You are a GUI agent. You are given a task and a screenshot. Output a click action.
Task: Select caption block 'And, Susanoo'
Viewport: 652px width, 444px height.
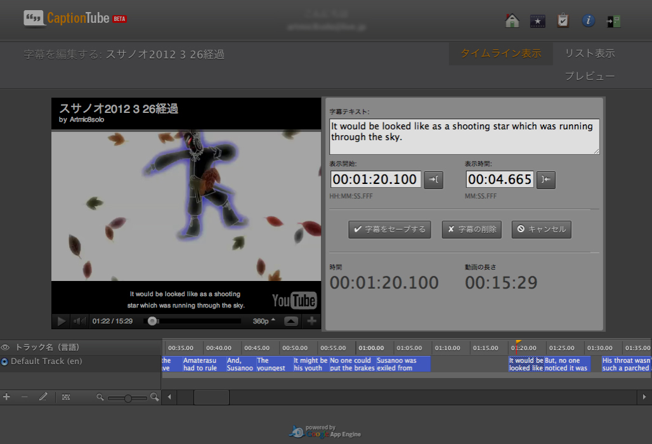click(x=240, y=364)
